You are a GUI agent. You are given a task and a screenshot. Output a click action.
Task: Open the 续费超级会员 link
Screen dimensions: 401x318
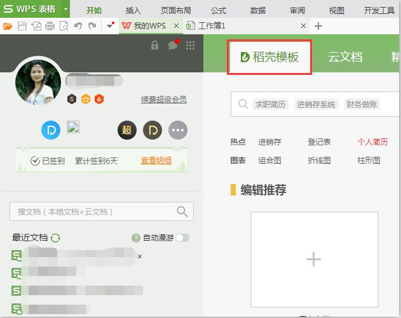164,100
